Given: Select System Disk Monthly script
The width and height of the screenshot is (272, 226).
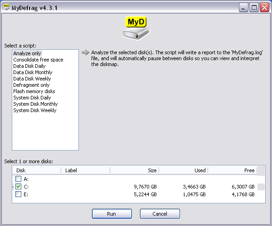Looking at the screenshot, I should pos(35,104).
